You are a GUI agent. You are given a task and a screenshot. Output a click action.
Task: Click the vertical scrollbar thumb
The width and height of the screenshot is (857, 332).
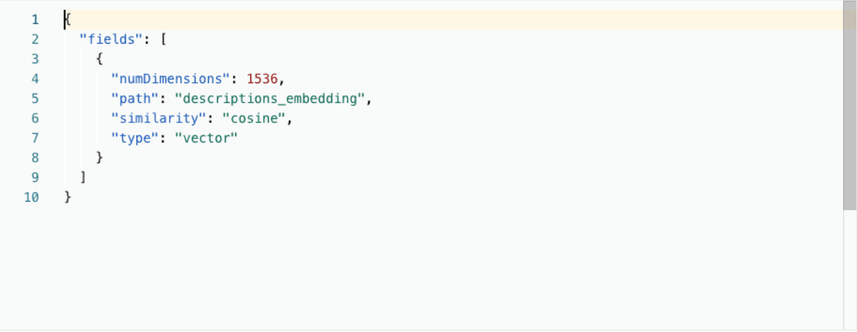(850, 107)
